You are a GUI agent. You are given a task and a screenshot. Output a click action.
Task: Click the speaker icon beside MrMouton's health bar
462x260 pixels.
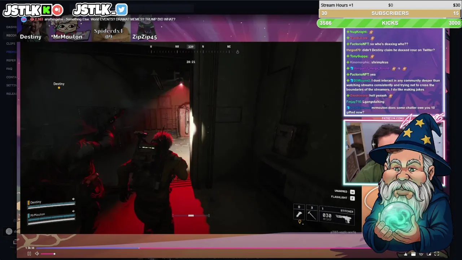(x=73, y=211)
